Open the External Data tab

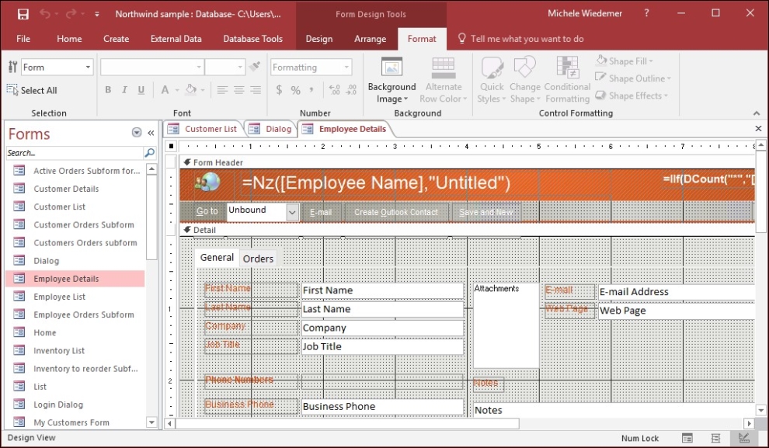click(x=176, y=39)
